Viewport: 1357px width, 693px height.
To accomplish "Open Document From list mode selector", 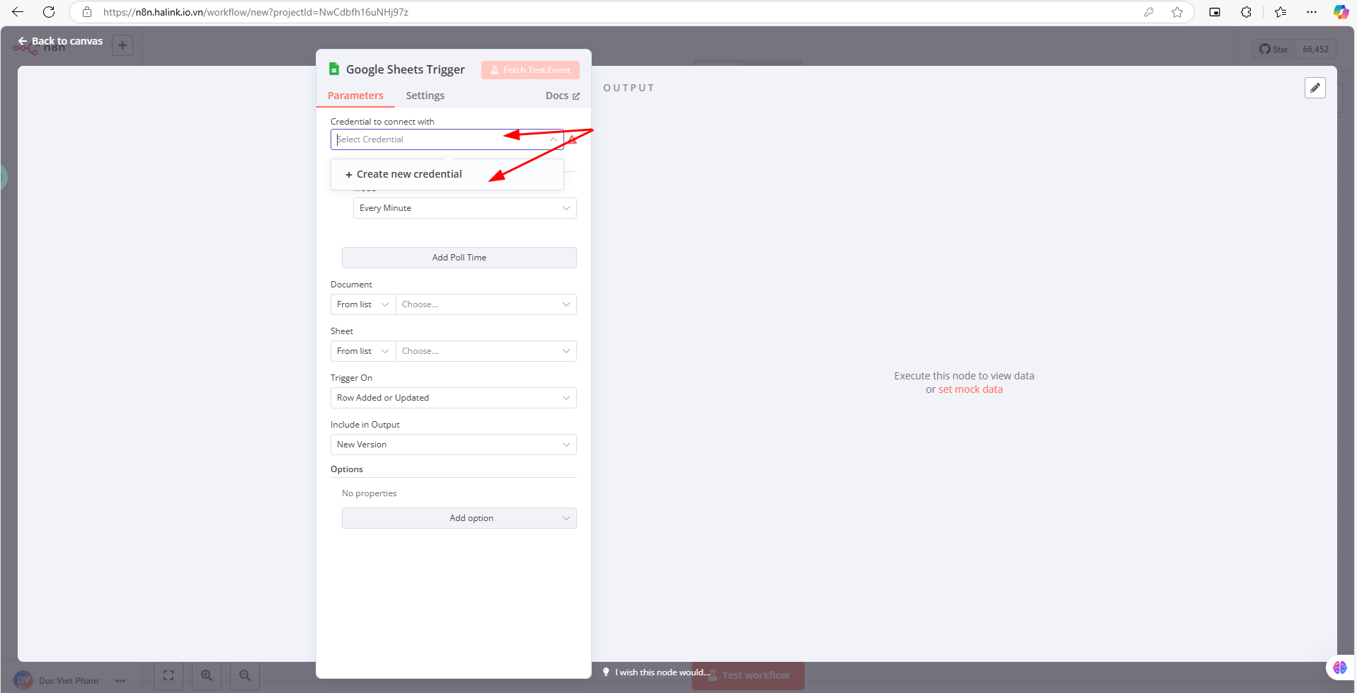I will pyautogui.click(x=363, y=304).
